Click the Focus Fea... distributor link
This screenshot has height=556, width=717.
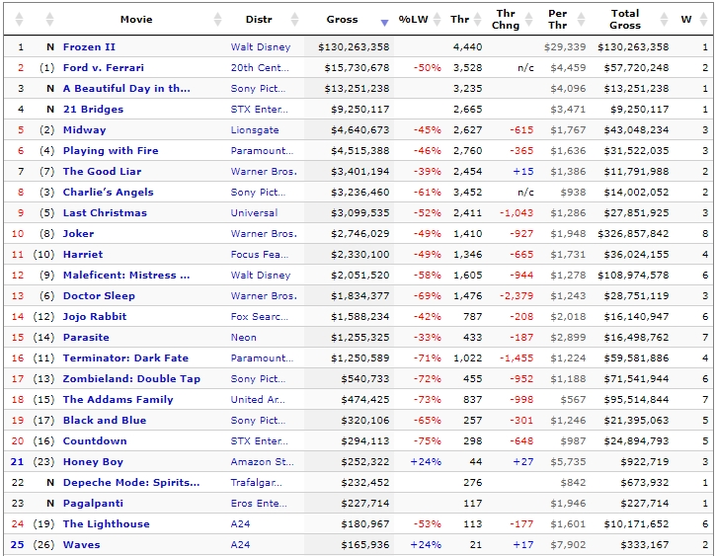[x=260, y=254]
